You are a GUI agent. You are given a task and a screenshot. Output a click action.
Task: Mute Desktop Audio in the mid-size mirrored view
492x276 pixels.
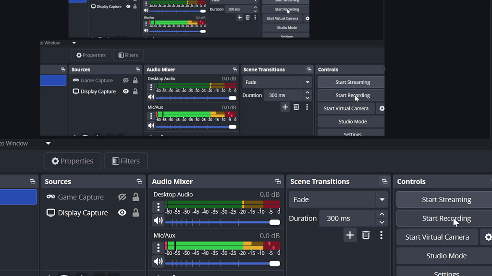[151, 97]
